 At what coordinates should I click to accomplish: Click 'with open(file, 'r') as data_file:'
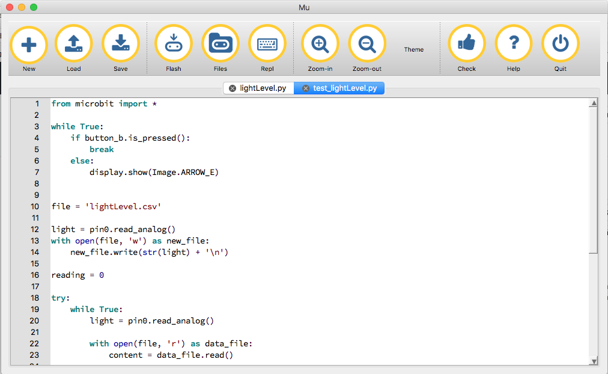pos(171,344)
